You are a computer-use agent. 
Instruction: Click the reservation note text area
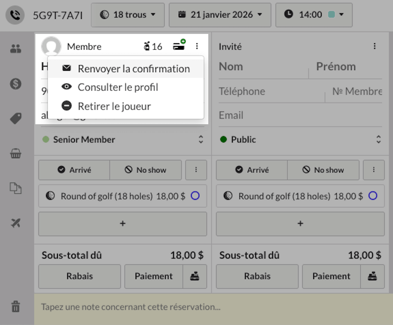(213, 308)
